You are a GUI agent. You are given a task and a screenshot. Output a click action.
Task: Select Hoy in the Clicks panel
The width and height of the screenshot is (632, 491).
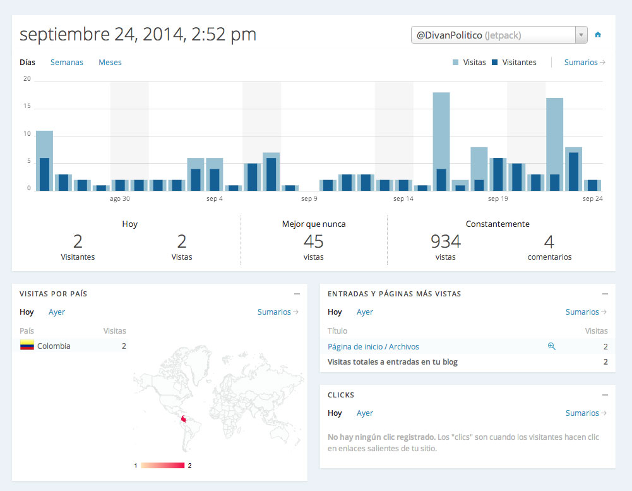[x=335, y=413]
